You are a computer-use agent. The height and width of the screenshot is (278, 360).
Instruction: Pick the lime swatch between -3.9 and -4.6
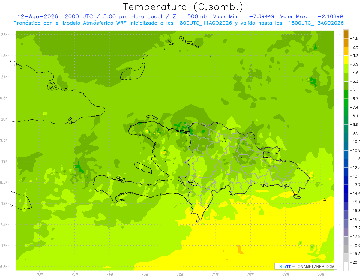click(346, 68)
